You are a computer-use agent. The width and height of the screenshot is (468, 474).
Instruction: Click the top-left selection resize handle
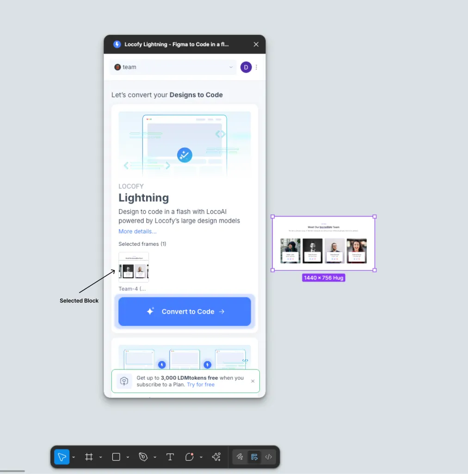point(273,217)
